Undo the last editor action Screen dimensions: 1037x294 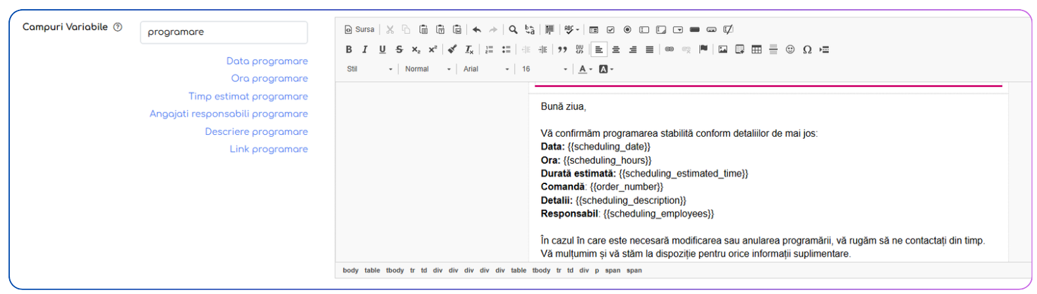tap(477, 29)
